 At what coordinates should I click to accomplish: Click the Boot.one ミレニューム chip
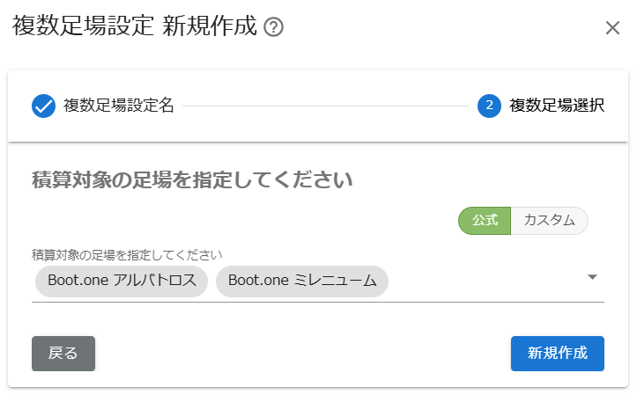coord(302,281)
